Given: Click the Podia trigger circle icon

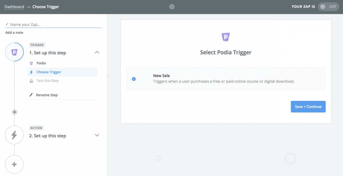Looking at the screenshot, I should click(14, 52).
